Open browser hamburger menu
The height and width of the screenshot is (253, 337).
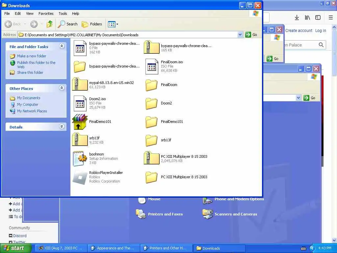point(330,18)
